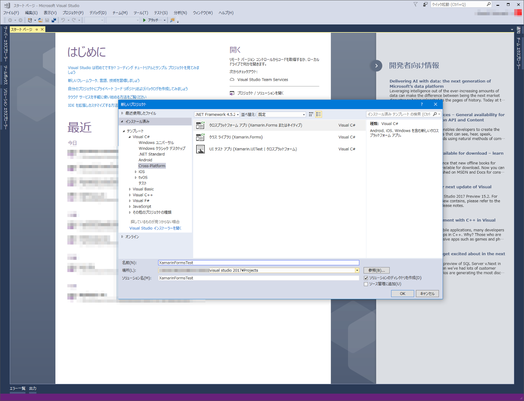The width and height of the screenshot is (524, 401).
Task: Click the Save toolbar icon
Action: tap(47, 20)
